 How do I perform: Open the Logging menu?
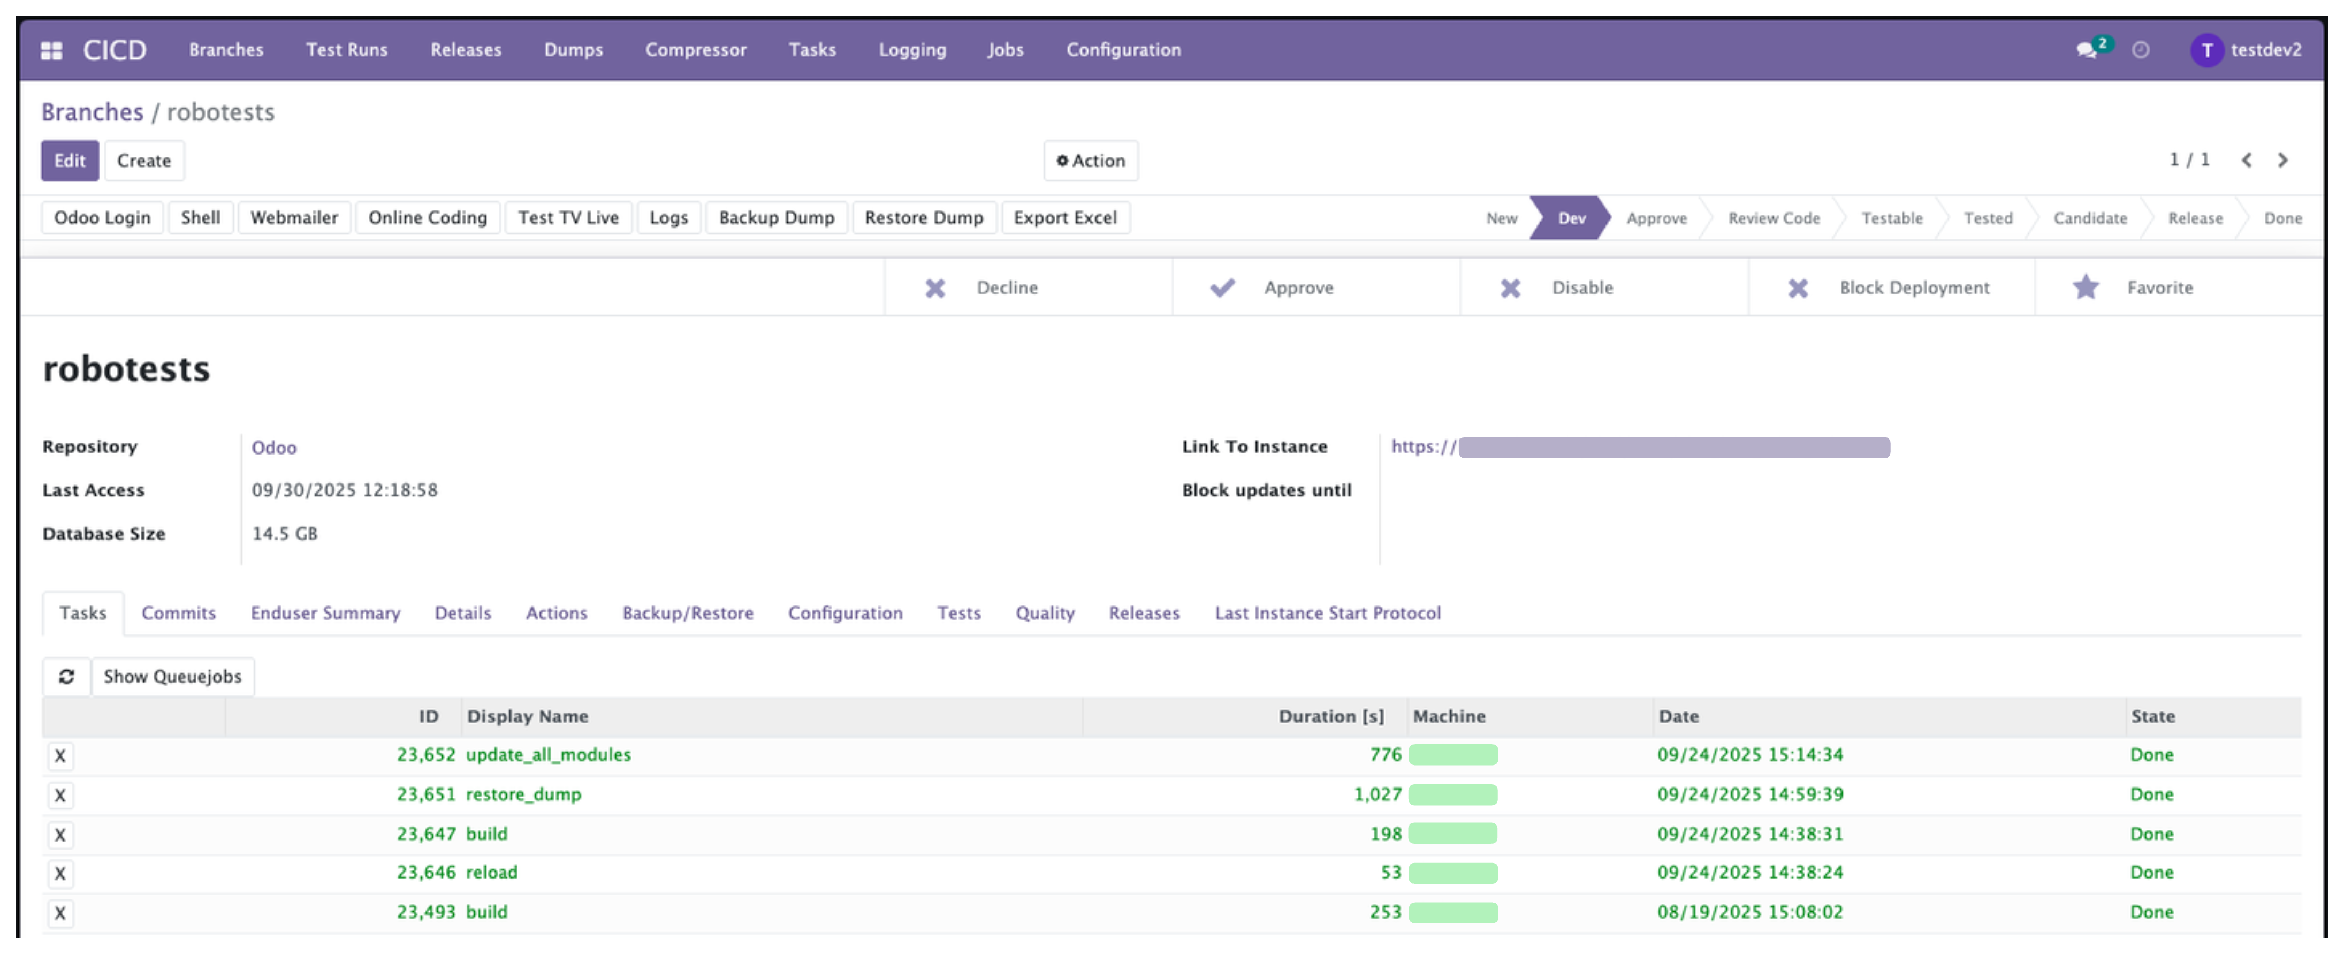pyautogui.click(x=912, y=50)
